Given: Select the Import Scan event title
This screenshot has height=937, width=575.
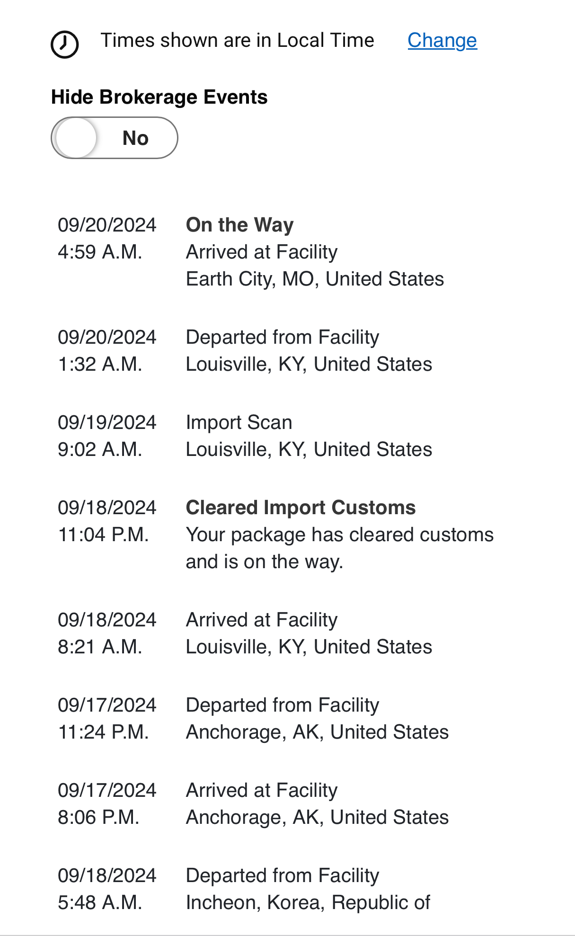Looking at the screenshot, I should tap(239, 422).
